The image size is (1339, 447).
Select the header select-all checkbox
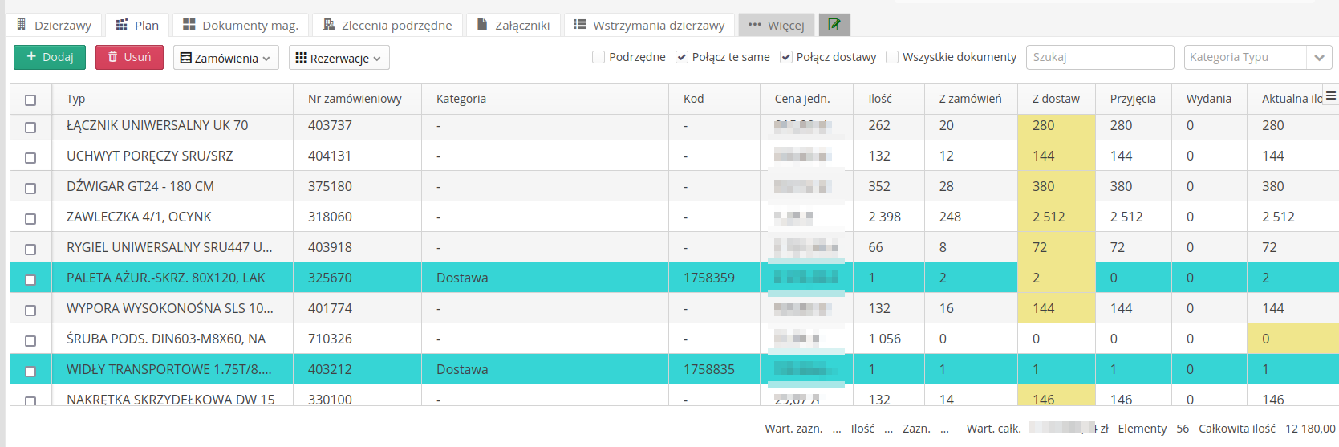pyautogui.click(x=30, y=100)
